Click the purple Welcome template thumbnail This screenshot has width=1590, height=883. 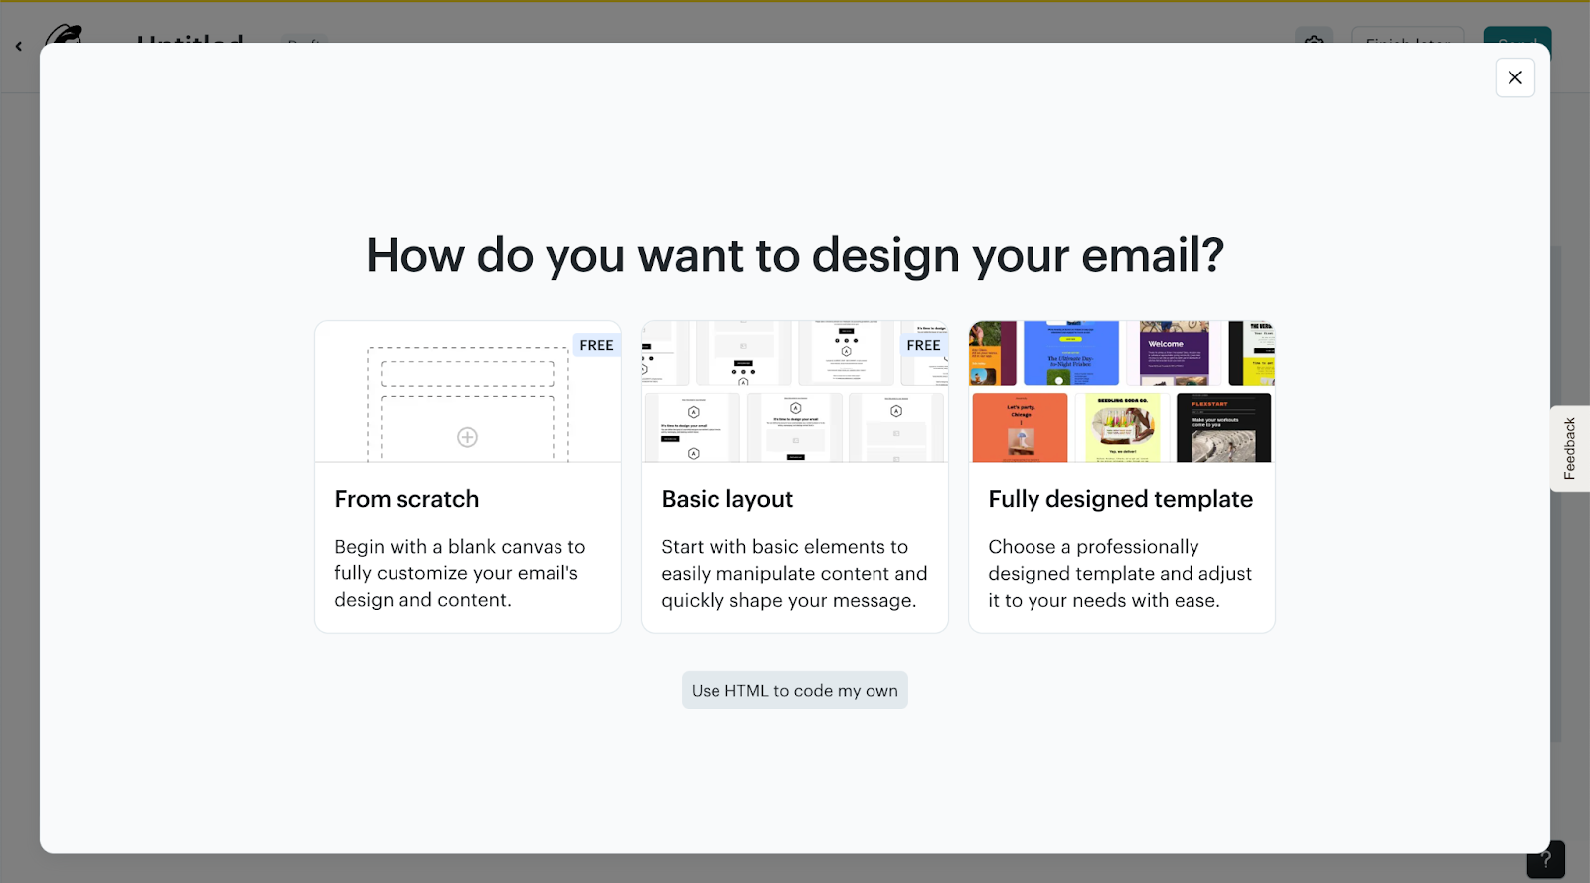pos(1174,354)
